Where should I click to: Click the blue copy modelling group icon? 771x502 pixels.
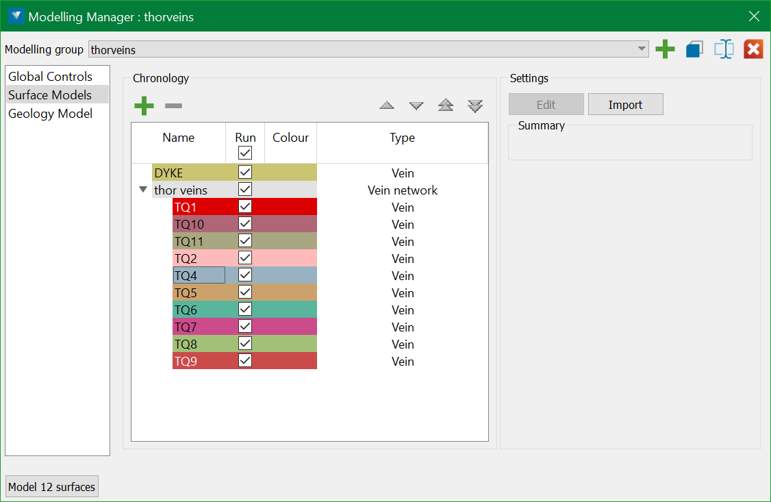coord(694,49)
